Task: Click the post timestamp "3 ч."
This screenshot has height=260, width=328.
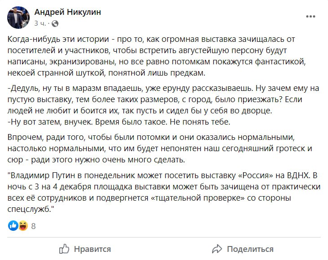Action: click(40, 23)
